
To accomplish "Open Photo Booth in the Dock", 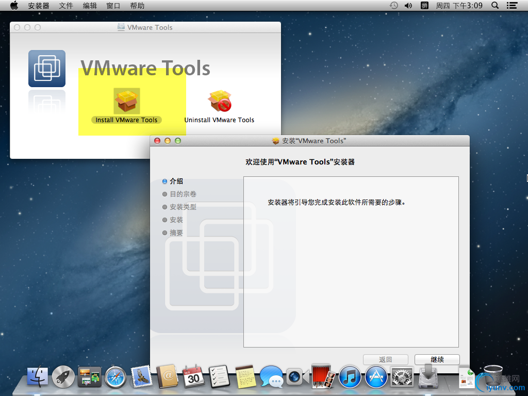I will 324,376.
